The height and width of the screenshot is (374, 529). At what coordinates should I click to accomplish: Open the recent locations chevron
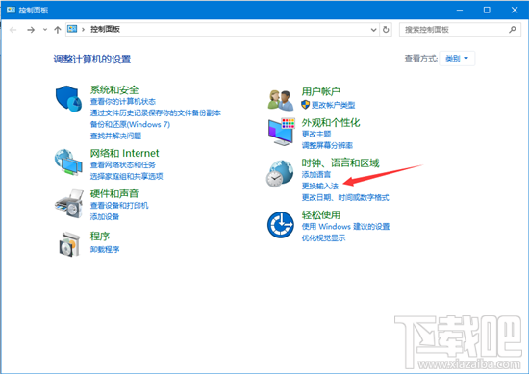click(45, 30)
